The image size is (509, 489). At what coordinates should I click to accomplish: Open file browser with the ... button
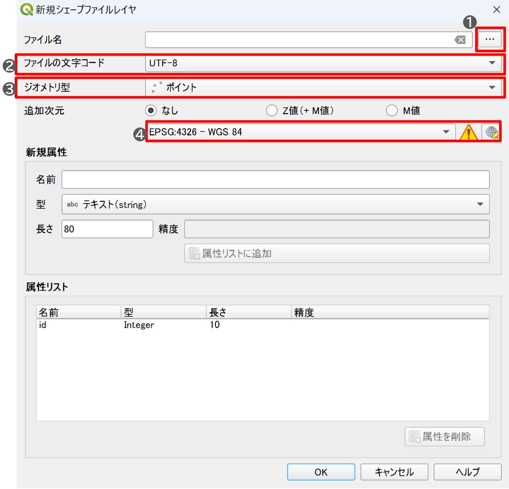click(x=490, y=39)
